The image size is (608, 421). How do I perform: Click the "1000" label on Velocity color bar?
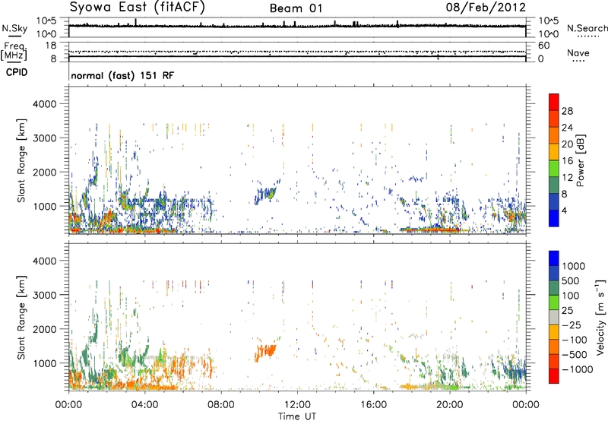pyautogui.click(x=574, y=266)
